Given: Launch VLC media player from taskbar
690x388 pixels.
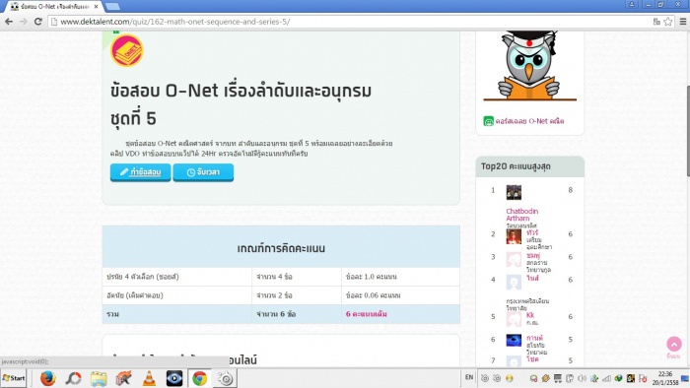Looking at the screenshot, I should [x=149, y=378].
